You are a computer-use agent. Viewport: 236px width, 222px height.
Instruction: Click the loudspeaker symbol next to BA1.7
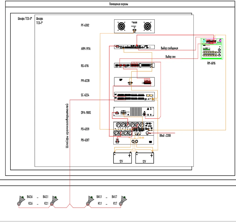[123, 200]
